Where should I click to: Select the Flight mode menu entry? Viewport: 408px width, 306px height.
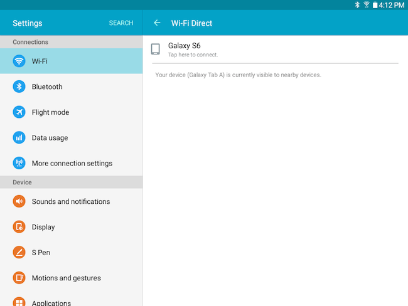71,112
